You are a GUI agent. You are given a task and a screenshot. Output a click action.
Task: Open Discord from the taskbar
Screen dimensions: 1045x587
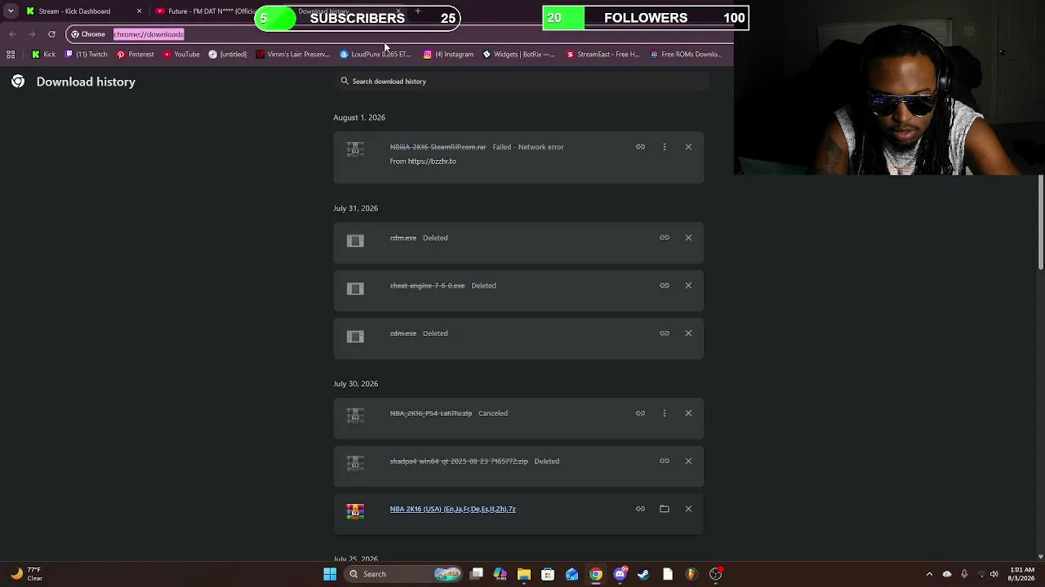point(620,574)
